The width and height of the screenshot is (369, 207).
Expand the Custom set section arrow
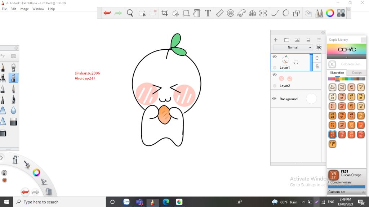click(x=363, y=192)
